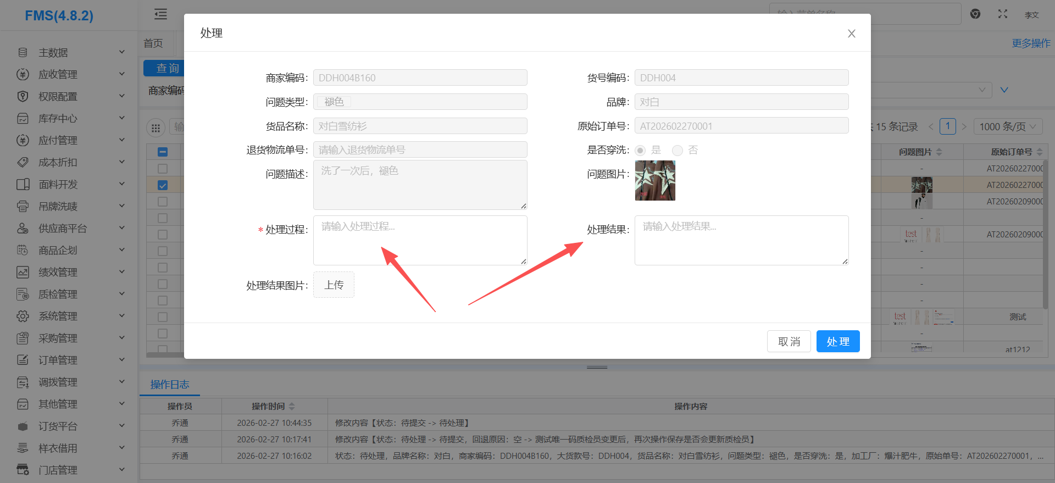This screenshot has height=483, width=1055.
Task: Click the 主数据 database icon in sidebar
Action: pos(23,52)
